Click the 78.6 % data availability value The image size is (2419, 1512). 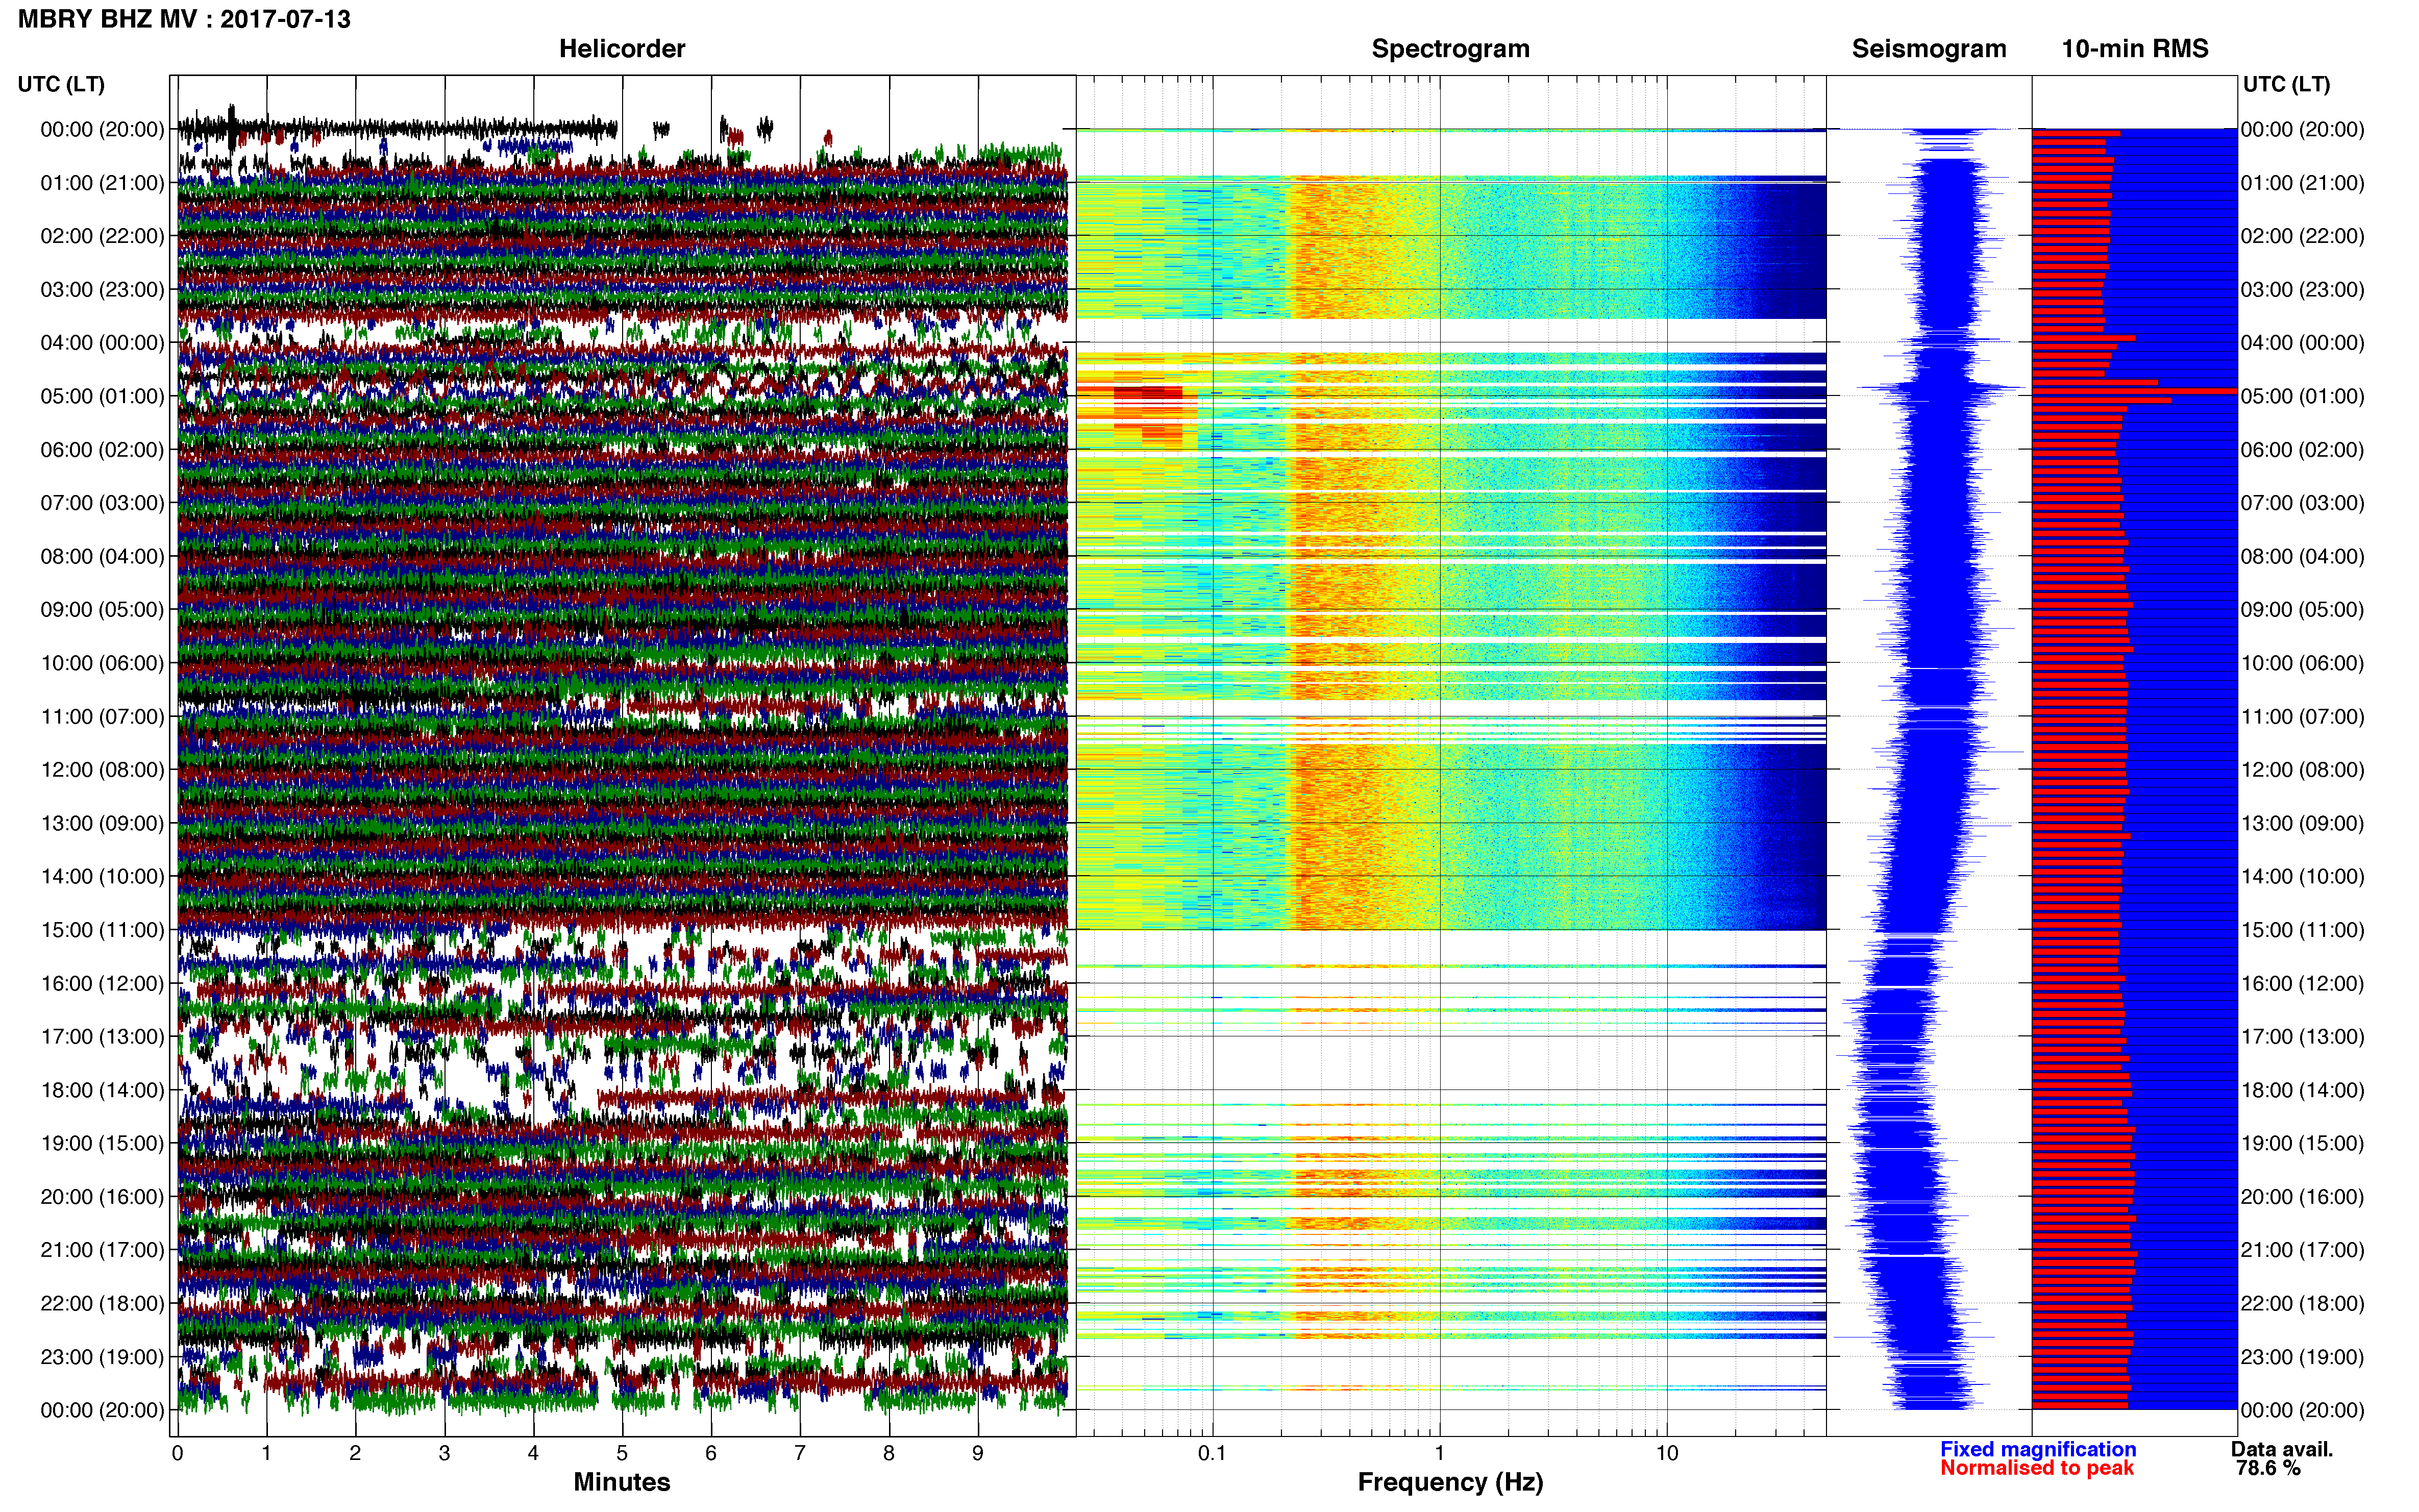pos(2269,1468)
